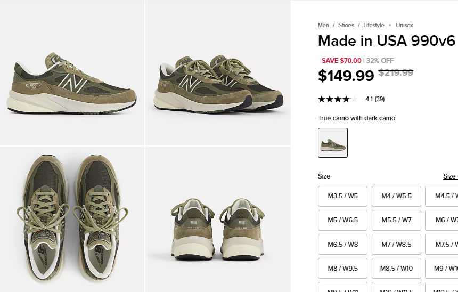458x292 pixels.
Task: Select size M8.5 / W10
Action: tap(396, 269)
